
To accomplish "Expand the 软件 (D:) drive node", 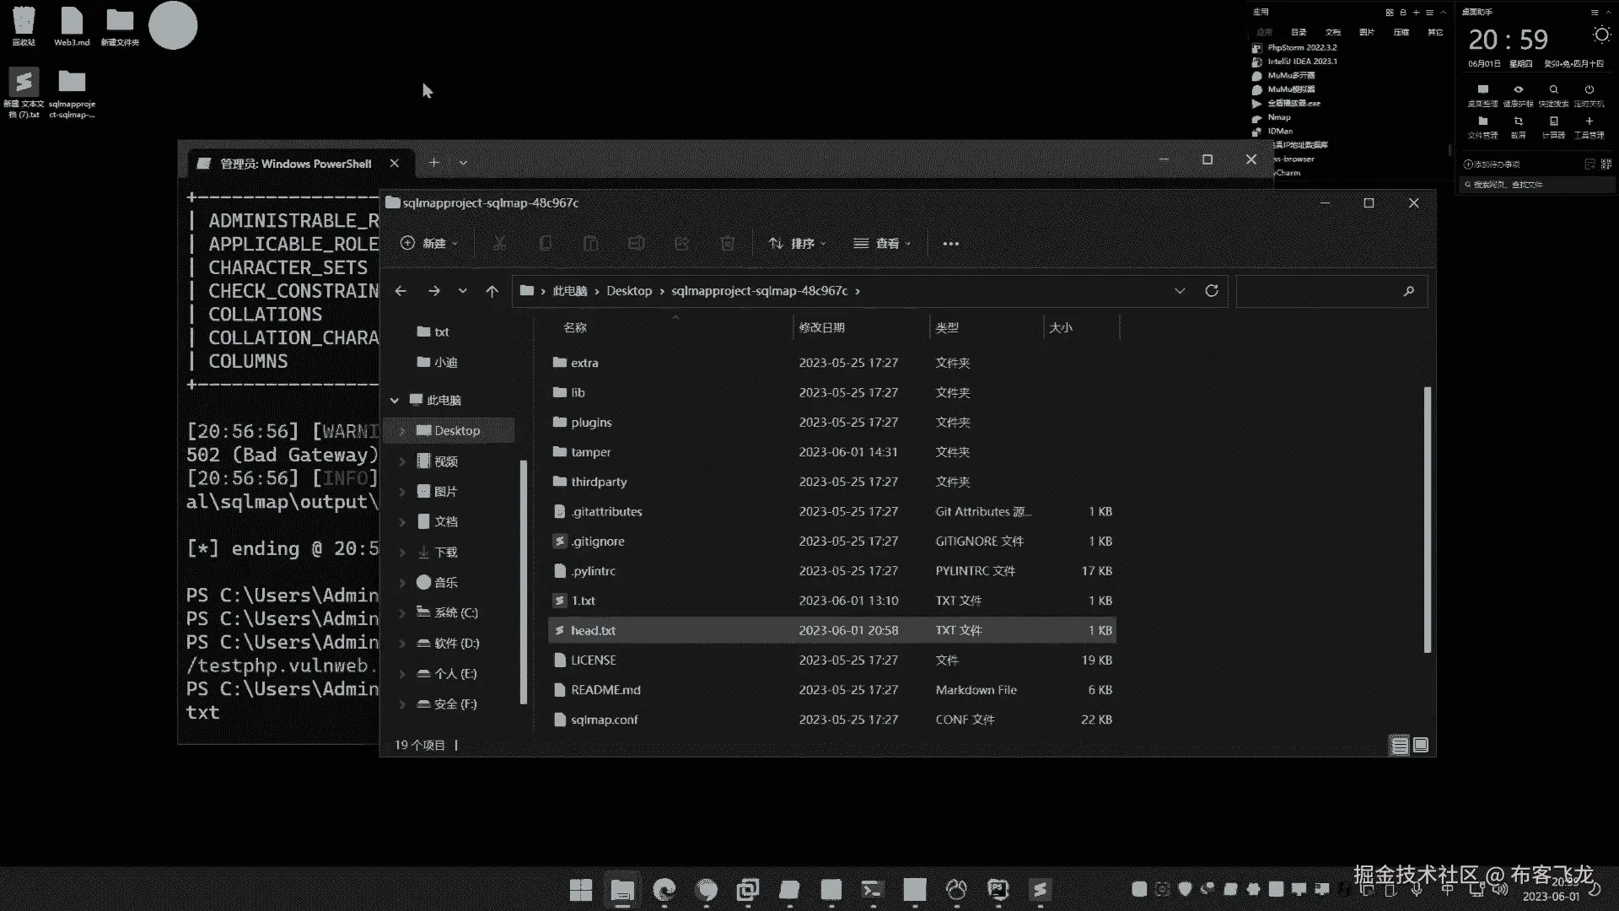I will (402, 644).
